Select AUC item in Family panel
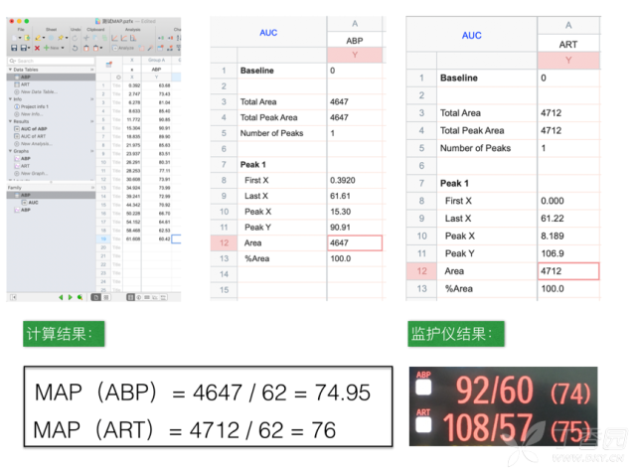 33,202
